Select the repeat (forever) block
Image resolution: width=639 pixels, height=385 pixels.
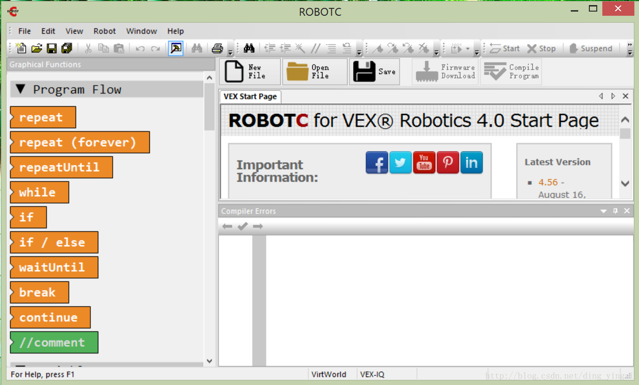pyautogui.click(x=80, y=142)
